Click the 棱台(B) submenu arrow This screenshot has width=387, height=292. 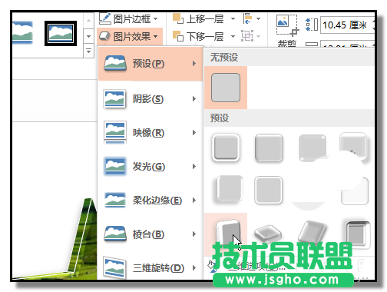coord(194,234)
